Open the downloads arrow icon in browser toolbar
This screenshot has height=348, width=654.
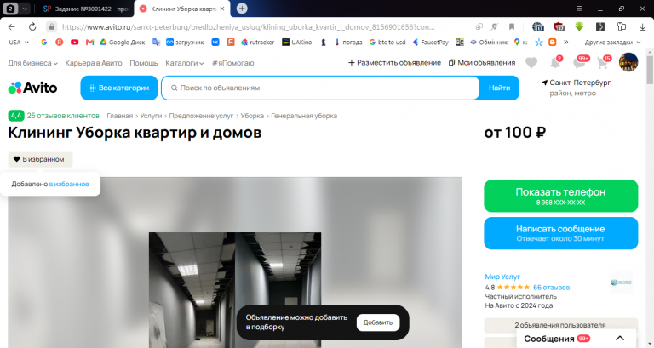tap(642, 26)
